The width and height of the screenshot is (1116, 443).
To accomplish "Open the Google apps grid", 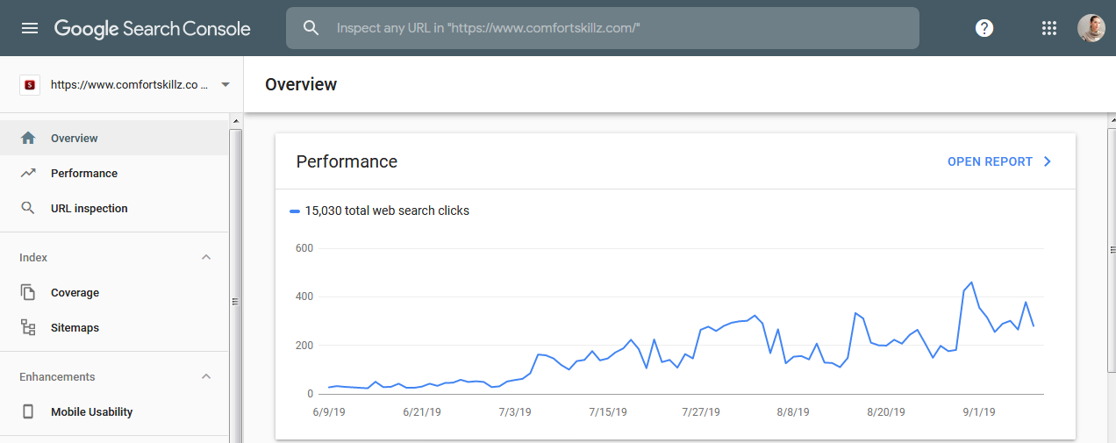I will 1048,28.
